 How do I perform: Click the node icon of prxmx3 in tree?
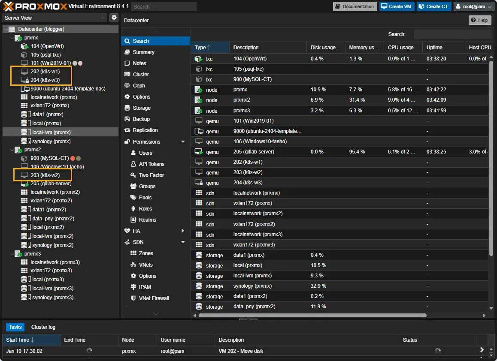(x=18, y=254)
